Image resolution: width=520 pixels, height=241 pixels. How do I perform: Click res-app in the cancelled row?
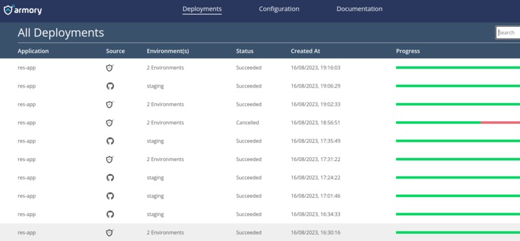(26, 122)
